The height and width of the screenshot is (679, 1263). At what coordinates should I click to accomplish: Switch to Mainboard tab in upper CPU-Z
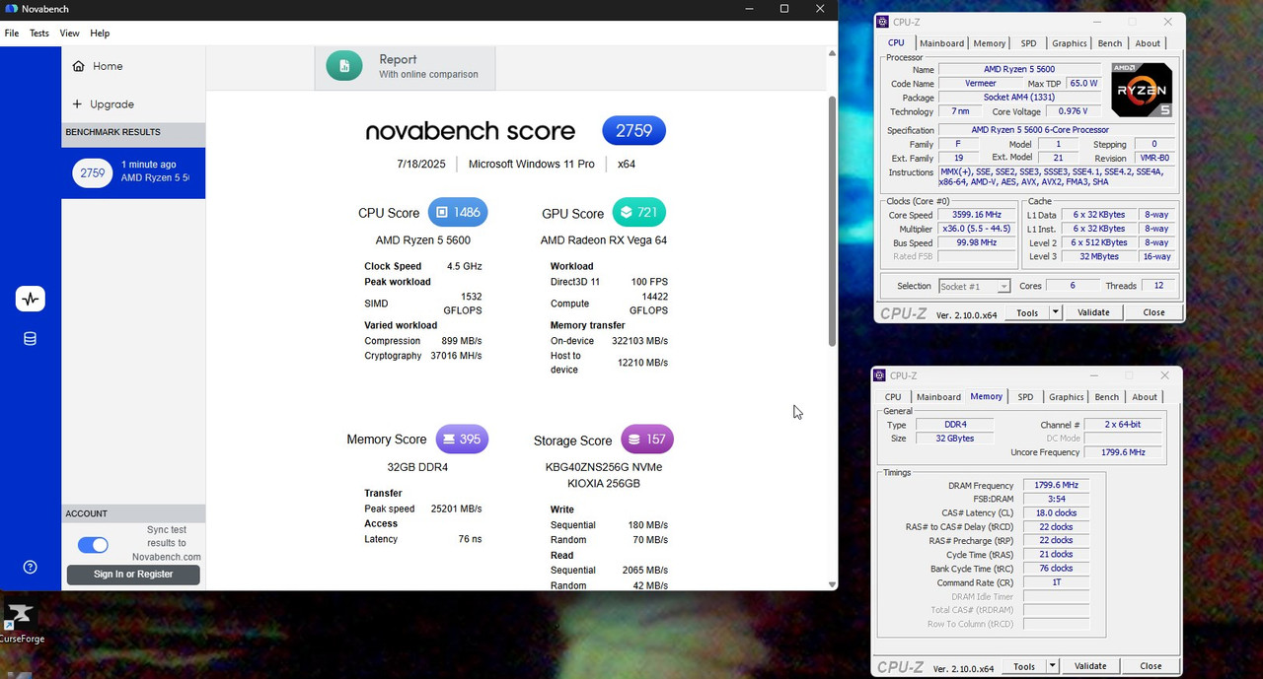click(941, 43)
